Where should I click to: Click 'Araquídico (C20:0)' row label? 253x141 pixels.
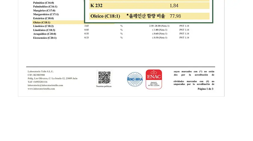click(44, 34)
